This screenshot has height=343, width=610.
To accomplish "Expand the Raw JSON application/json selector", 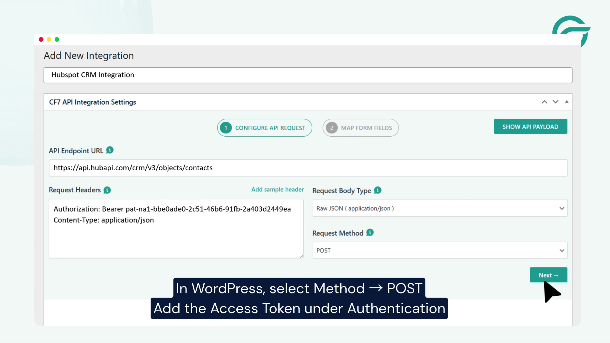I will coord(562,208).
